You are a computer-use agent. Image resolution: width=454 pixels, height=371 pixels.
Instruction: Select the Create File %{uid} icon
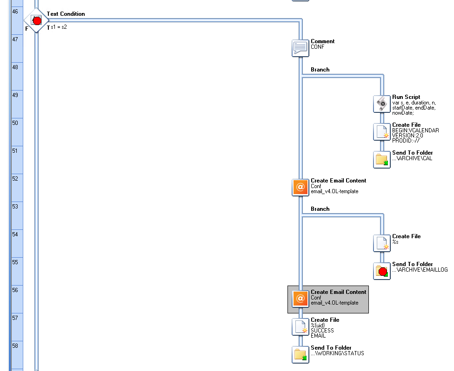click(x=300, y=326)
